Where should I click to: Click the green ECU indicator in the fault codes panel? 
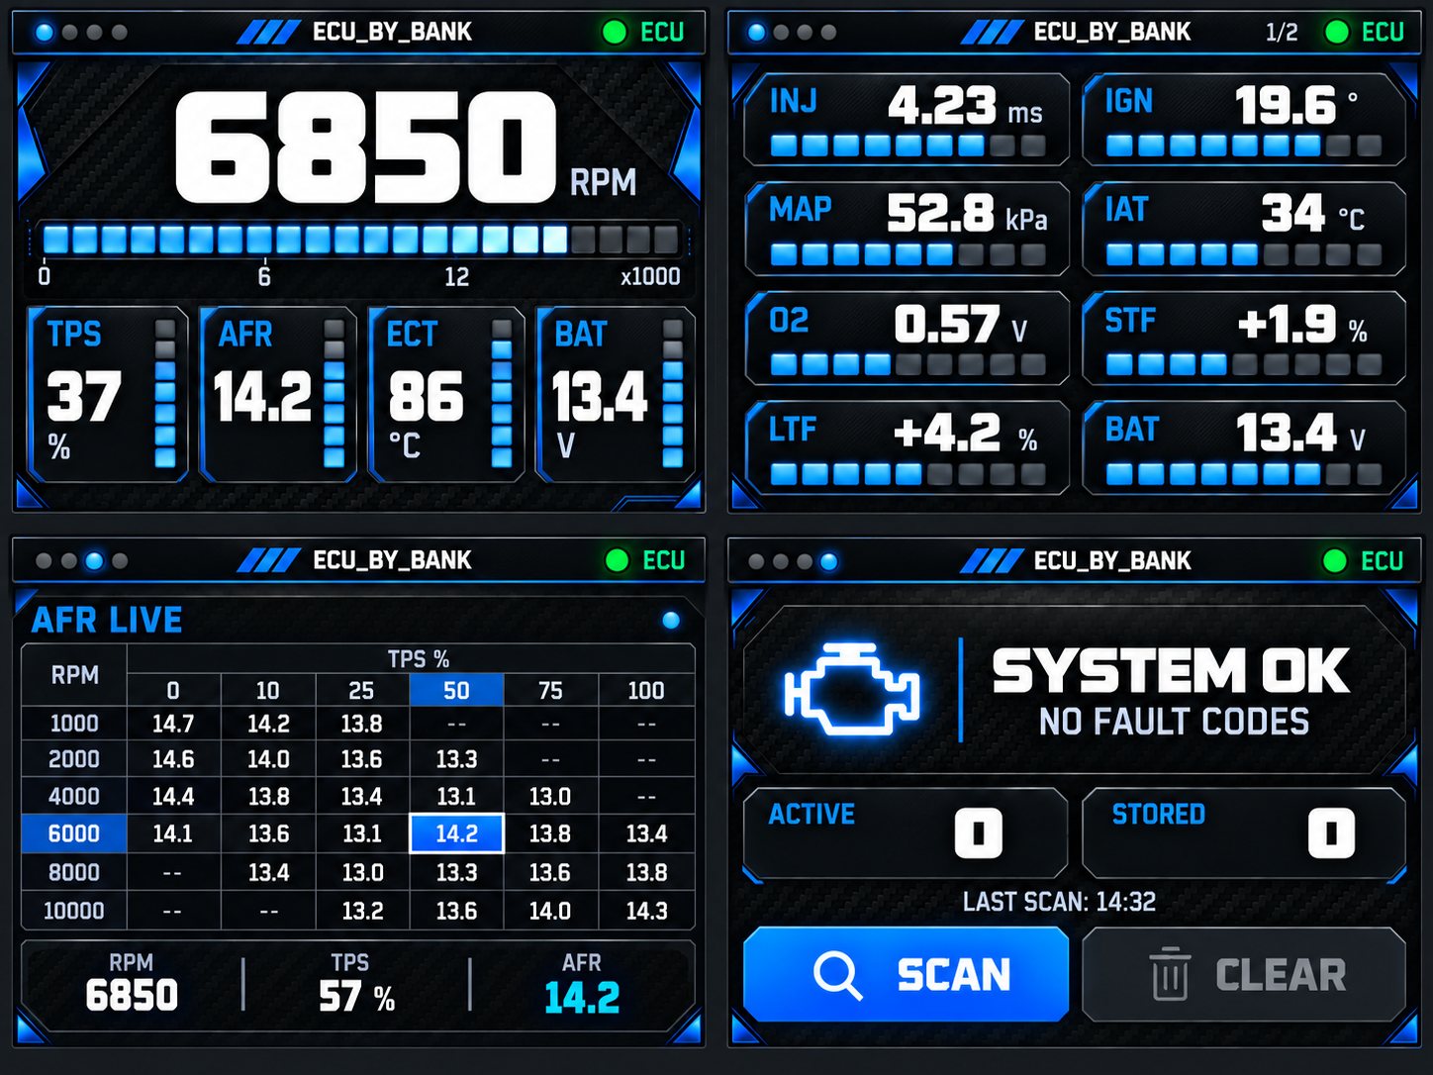[x=1335, y=561]
